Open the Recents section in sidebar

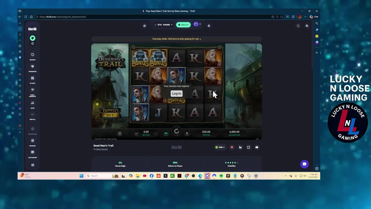point(32,56)
